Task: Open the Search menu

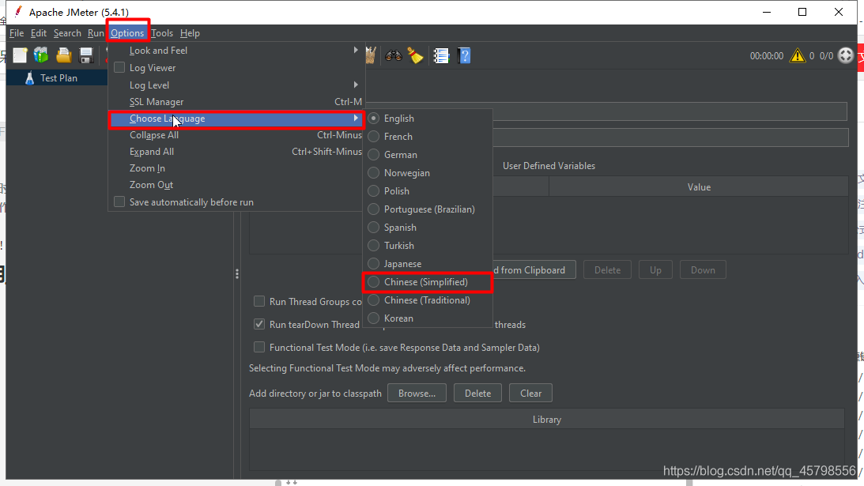Action: (x=67, y=33)
